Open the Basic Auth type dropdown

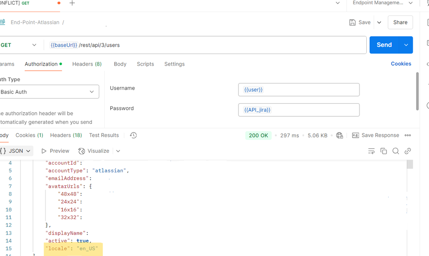coord(49,92)
